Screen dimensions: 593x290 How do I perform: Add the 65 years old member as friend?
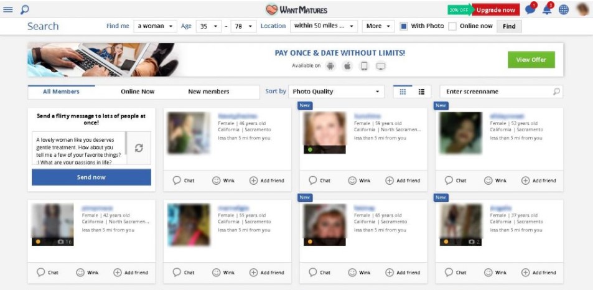(x=403, y=272)
